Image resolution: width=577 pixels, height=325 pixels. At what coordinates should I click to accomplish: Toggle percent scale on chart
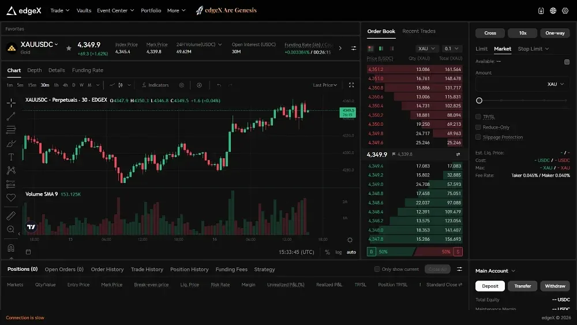pyautogui.click(x=328, y=252)
